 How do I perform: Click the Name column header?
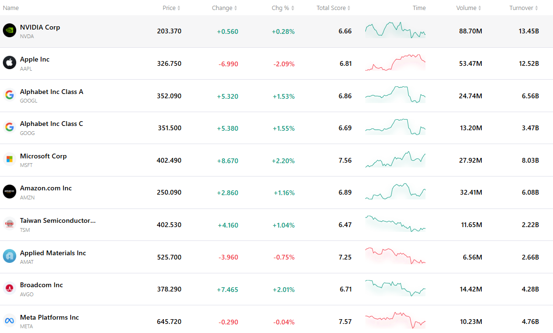(x=11, y=8)
